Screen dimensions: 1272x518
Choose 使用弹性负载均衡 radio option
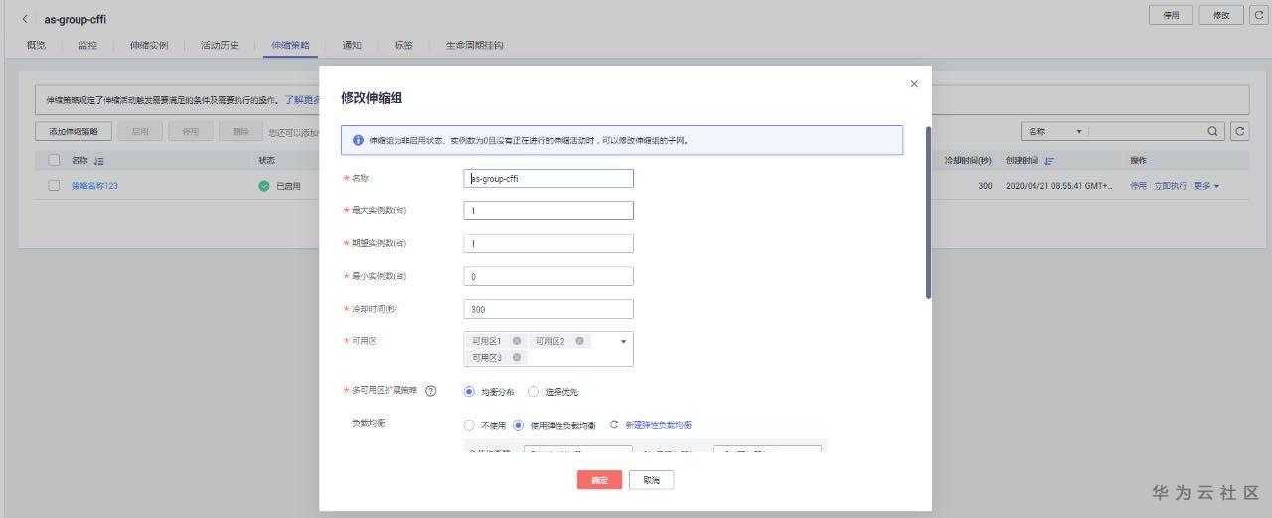[518, 425]
